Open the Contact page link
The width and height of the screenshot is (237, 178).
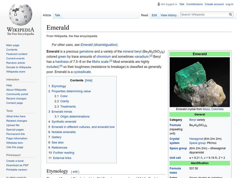(15, 103)
